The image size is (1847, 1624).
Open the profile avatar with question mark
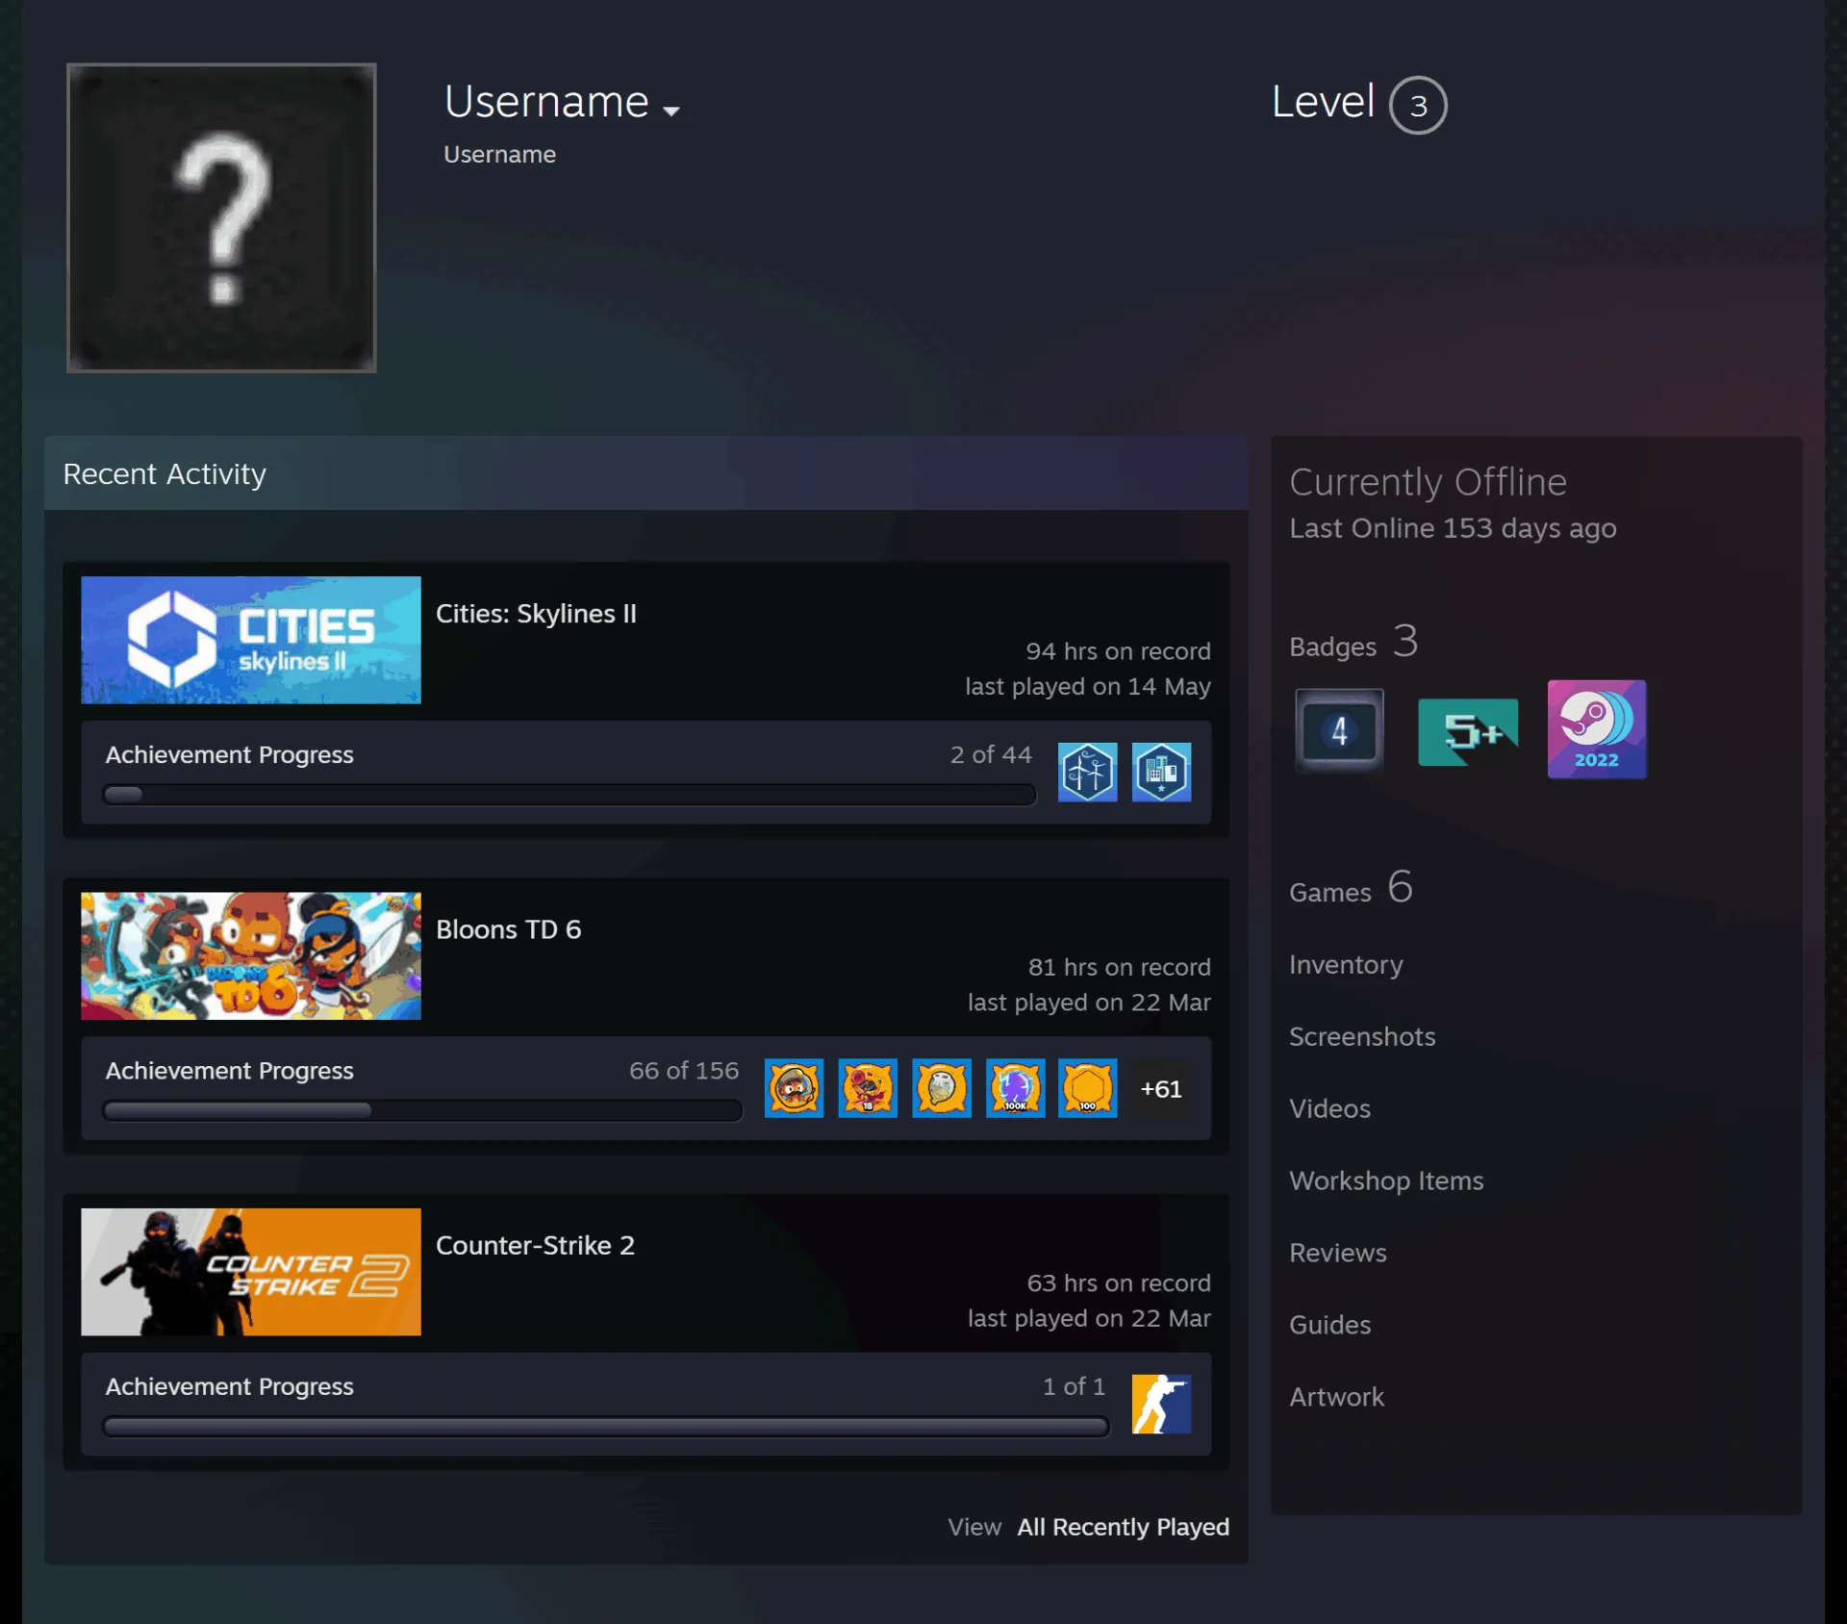click(221, 217)
